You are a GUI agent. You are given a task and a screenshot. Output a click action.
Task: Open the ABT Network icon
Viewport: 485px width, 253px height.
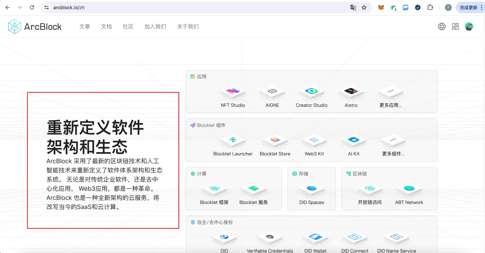[x=409, y=189]
